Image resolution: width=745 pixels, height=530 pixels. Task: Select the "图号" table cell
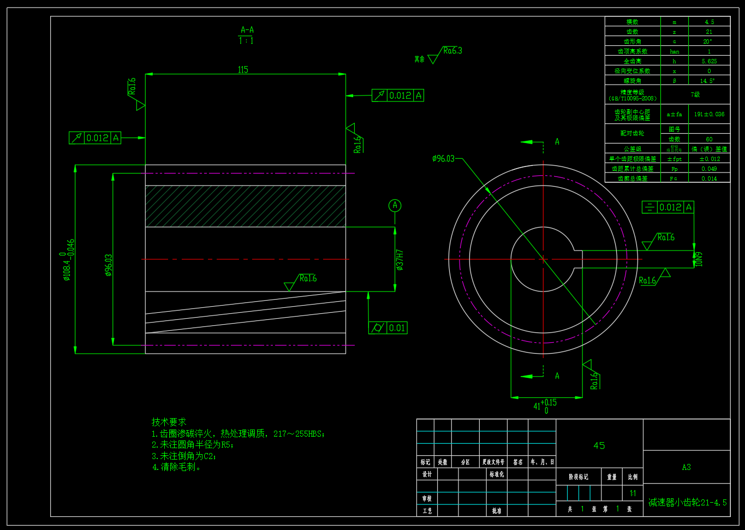point(675,129)
